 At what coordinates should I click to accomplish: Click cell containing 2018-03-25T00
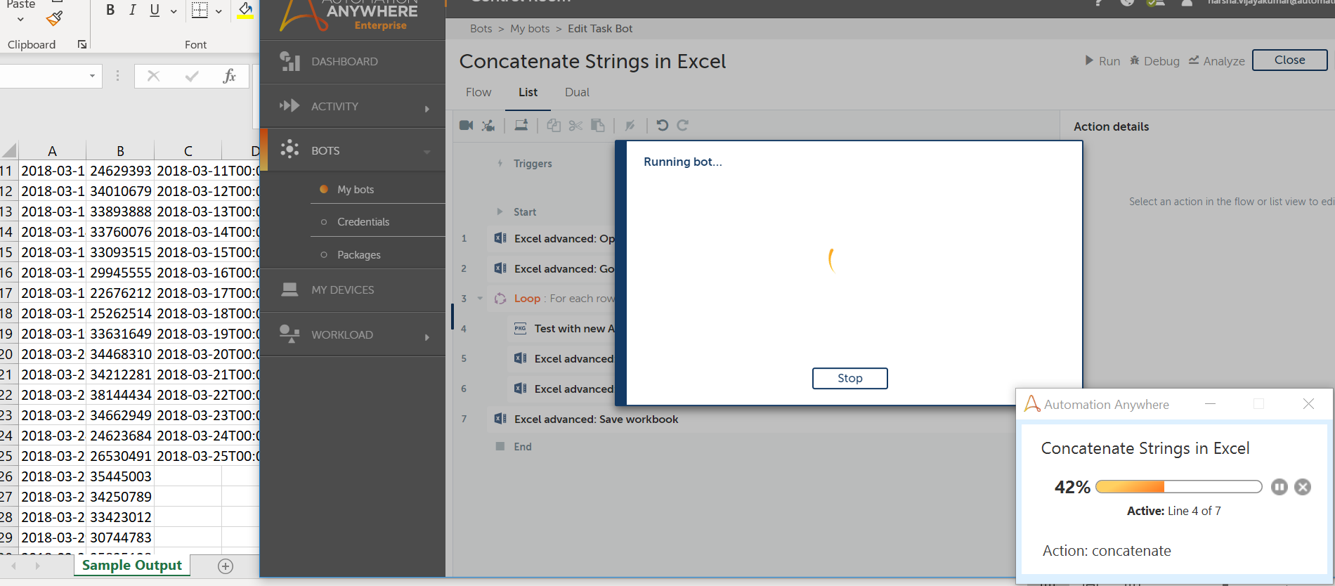tap(208, 455)
